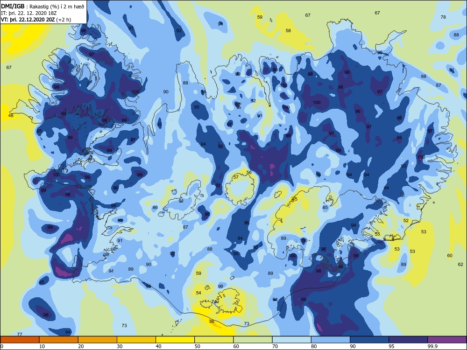This screenshot has width=467, height=350.
Task: Click the indigo 95–99.9 legend swatch
Action: point(408,340)
